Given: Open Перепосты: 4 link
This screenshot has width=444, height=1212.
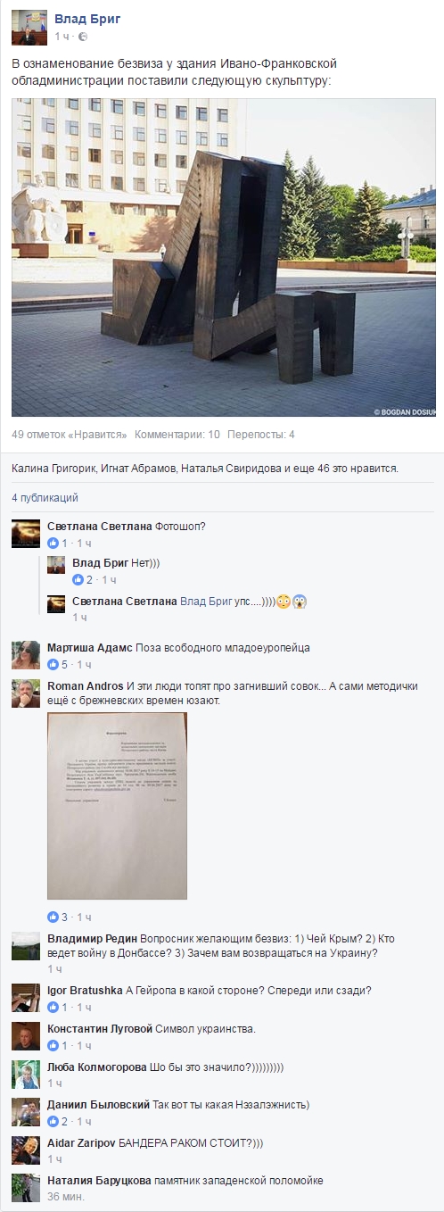Looking at the screenshot, I should pos(261,435).
